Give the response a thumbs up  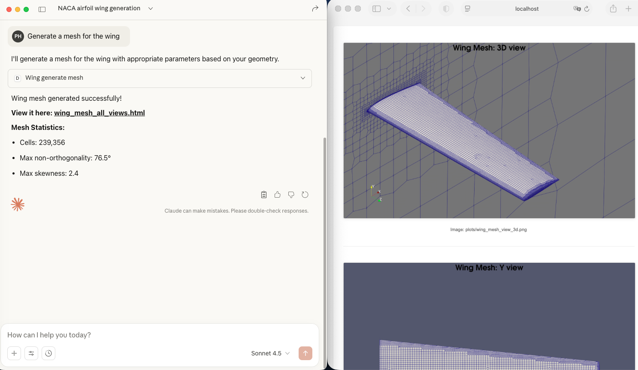click(278, 195)
